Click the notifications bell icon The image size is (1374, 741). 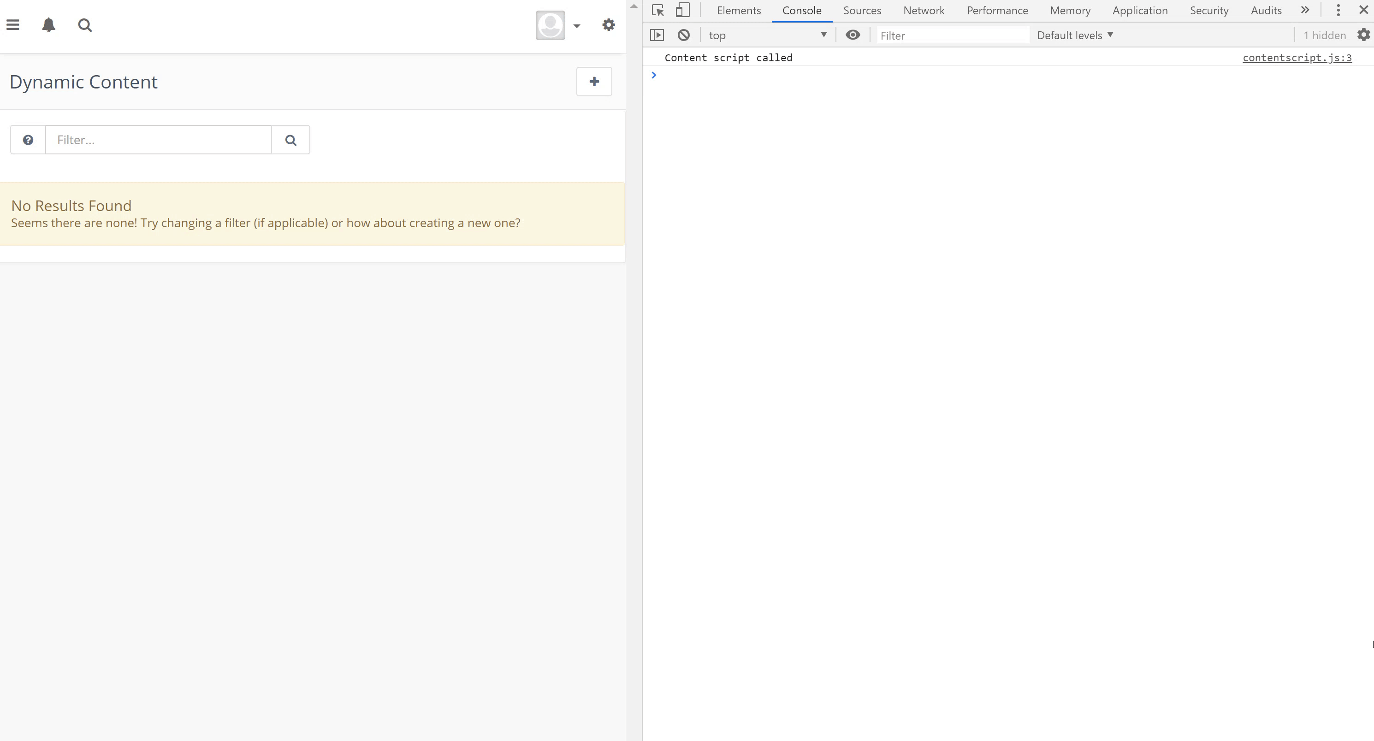[x=48, y=24]
